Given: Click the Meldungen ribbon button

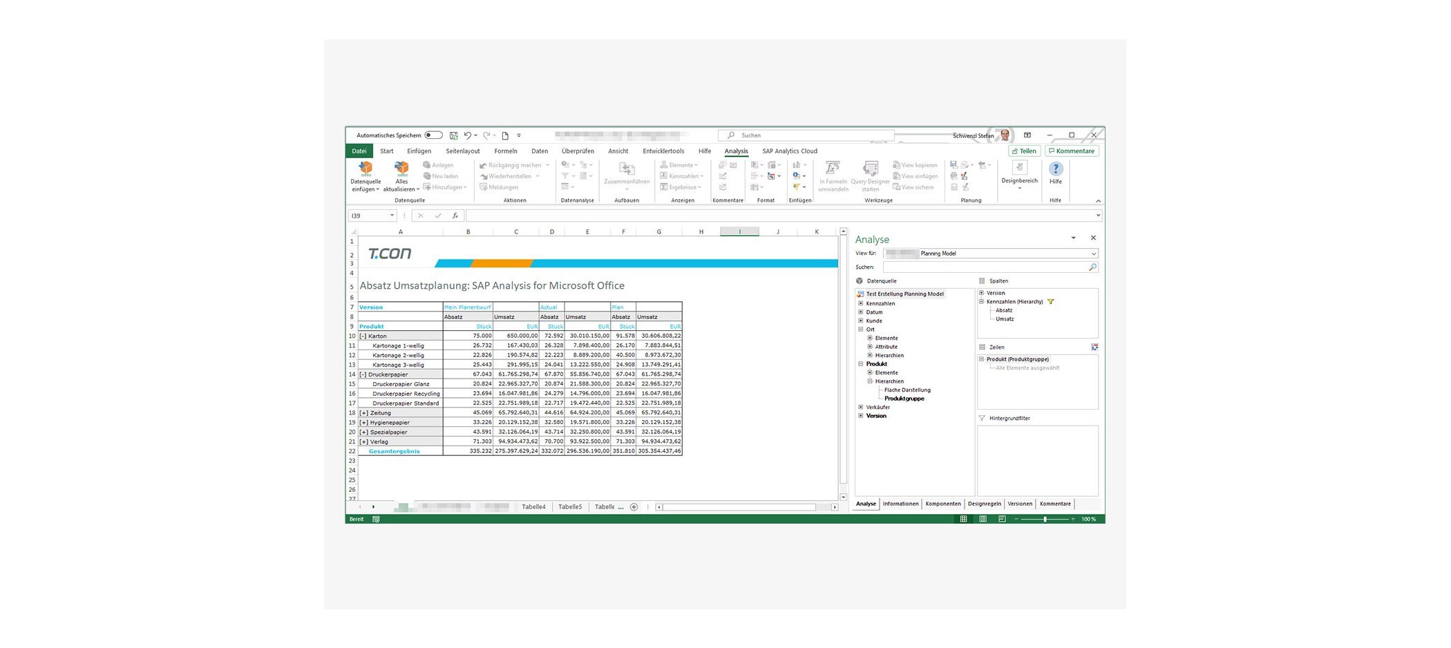Looking at the screenshot, I should [x=499, y=187].
